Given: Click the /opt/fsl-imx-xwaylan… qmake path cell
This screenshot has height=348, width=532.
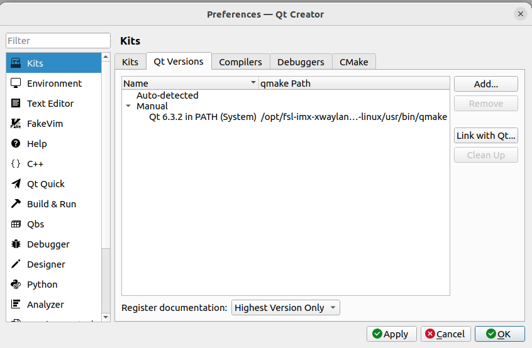Looking at the screenshot, I should [x=354, y=117].
